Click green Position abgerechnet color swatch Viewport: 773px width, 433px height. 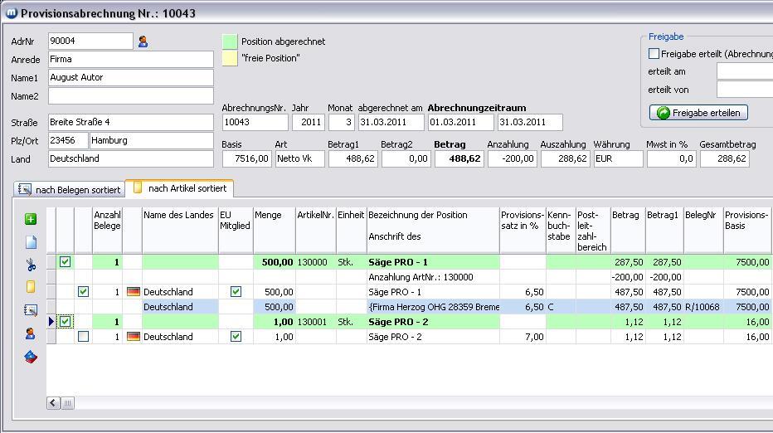pos(229,41)
